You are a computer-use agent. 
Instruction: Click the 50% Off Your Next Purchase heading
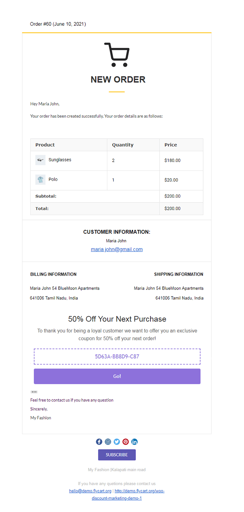tap(117, 319)
